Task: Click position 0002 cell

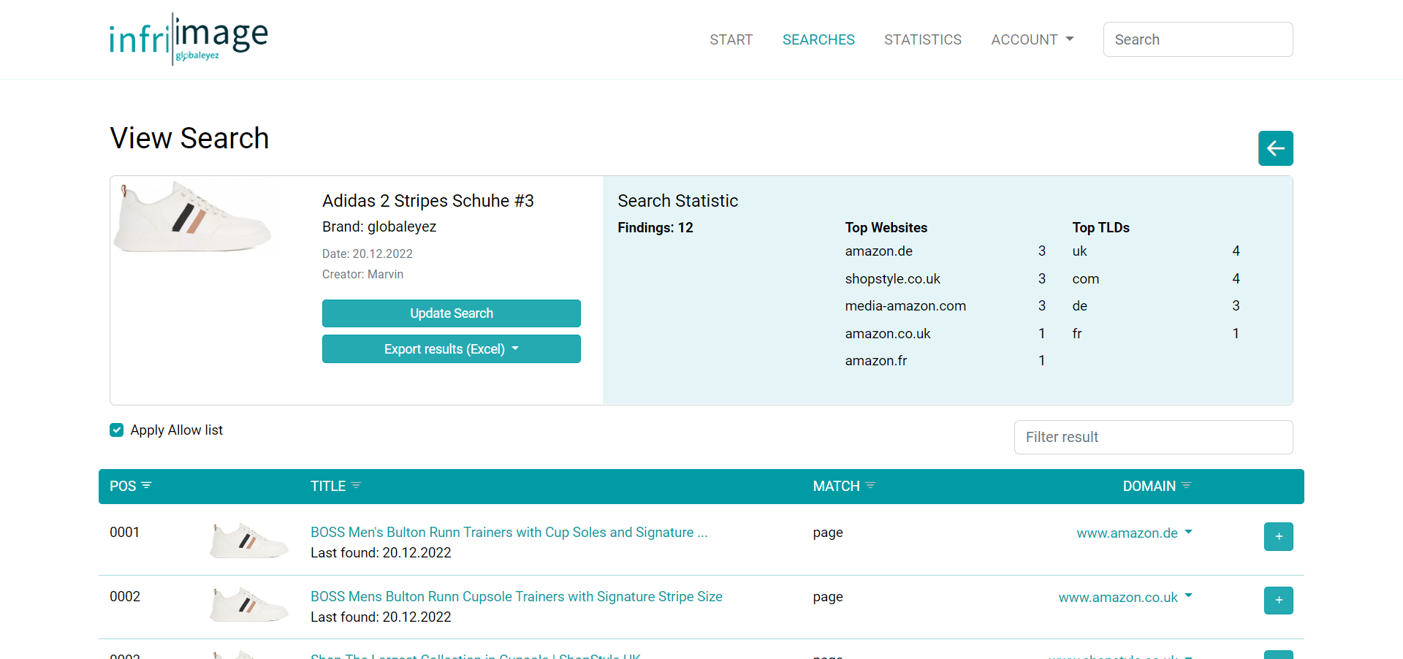Action: (125, 597)
